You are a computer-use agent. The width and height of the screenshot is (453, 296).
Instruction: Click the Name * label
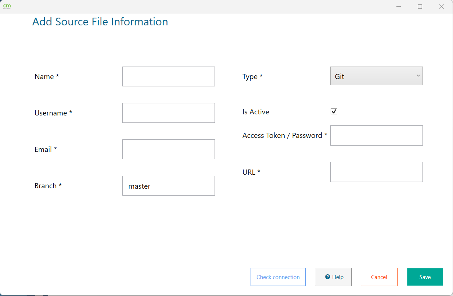pyautogui.click(x=47, y=76)
